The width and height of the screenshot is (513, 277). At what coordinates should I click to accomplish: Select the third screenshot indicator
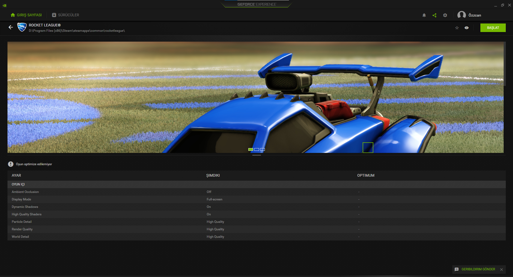point(263,149)
